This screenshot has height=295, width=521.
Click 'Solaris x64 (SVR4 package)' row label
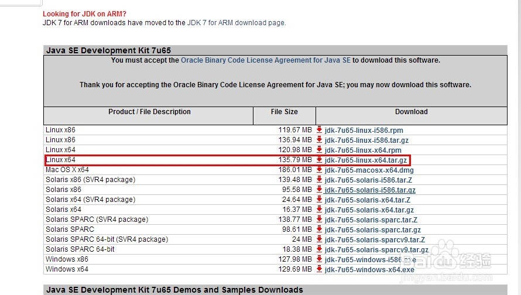tap(90, 200)
